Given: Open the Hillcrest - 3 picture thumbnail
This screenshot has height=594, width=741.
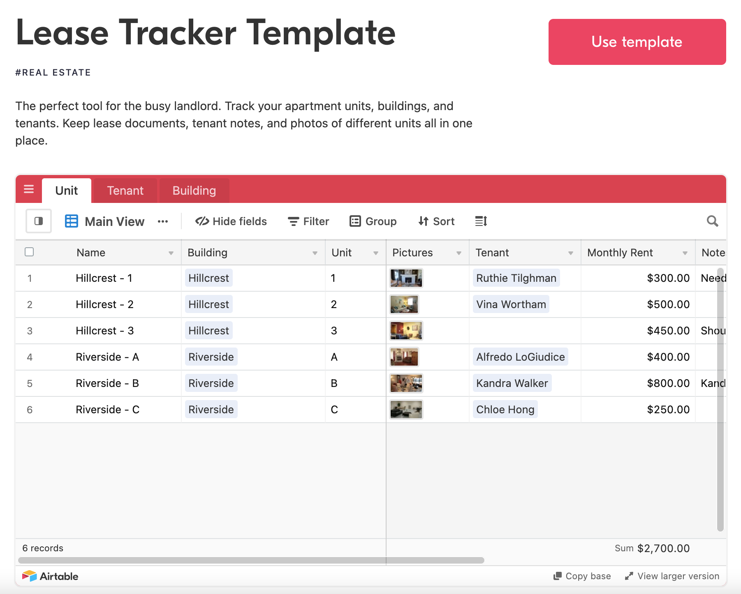Looking at the screenshot, I should pos(406,331).
